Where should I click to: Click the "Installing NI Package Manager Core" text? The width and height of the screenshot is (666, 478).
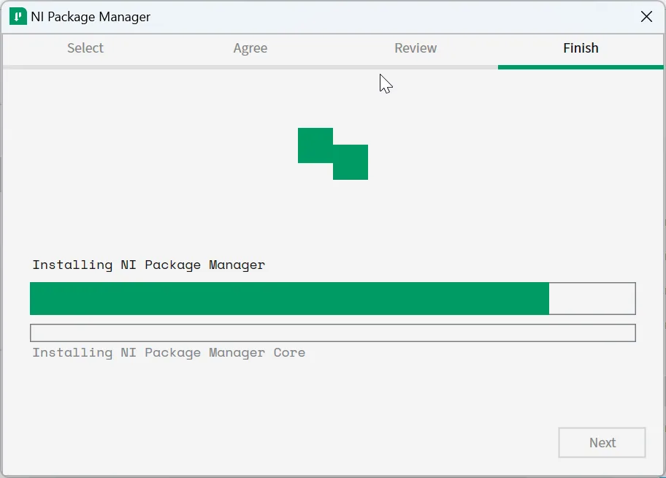169,352
